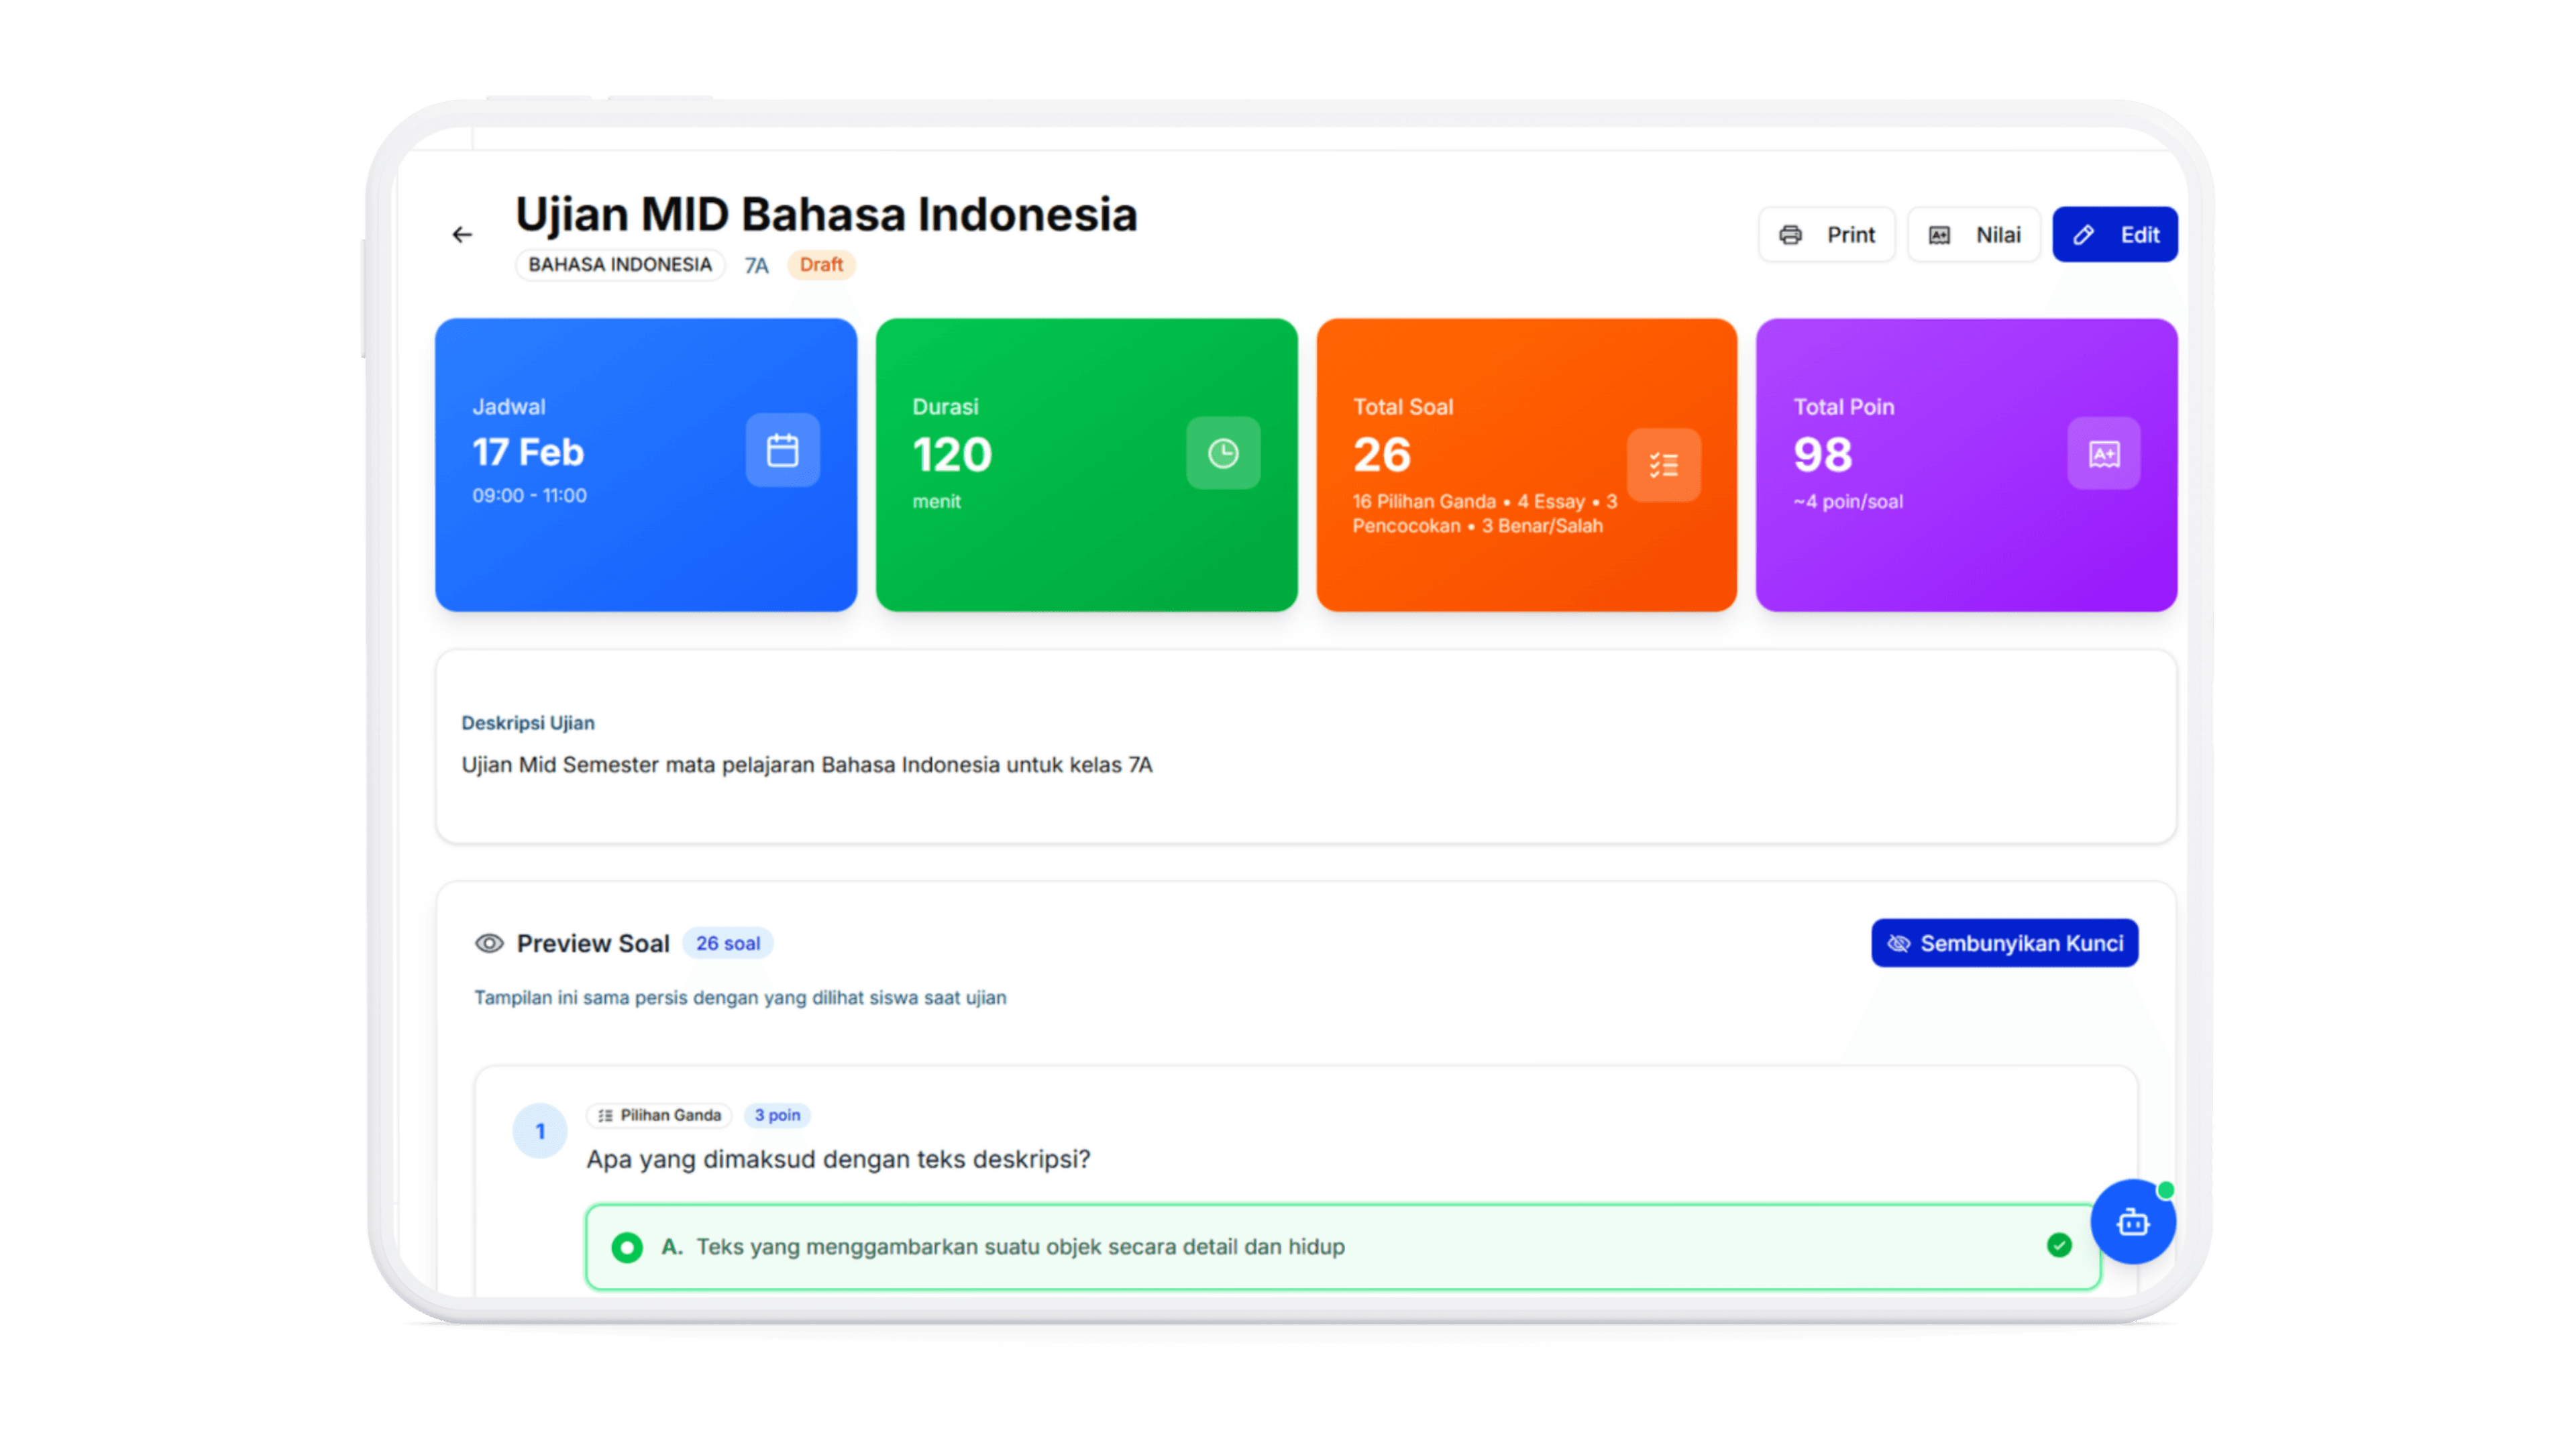Click the printer icon inside the Print button
The height and width of the screenshot is (1449, 2576).
pyautogui.click(x=1791, y=234)
